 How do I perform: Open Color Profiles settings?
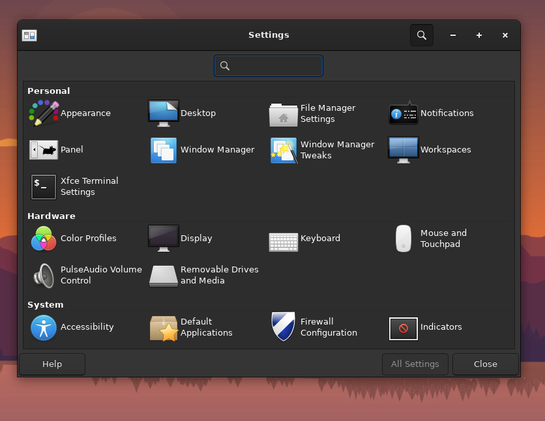pos(44,239)
